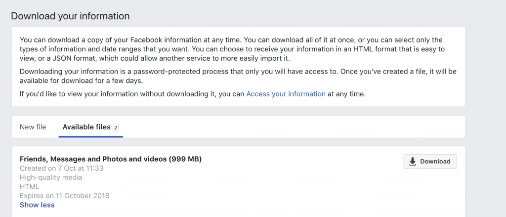Click the HTML format label
Viewport: 506px width, 217px height.
pyautogui.click(x=29, y=186)
